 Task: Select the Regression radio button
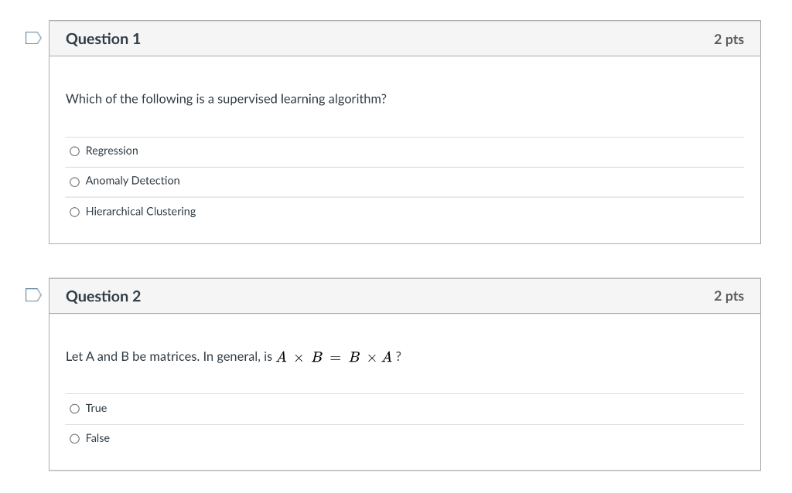click(74, 151)
